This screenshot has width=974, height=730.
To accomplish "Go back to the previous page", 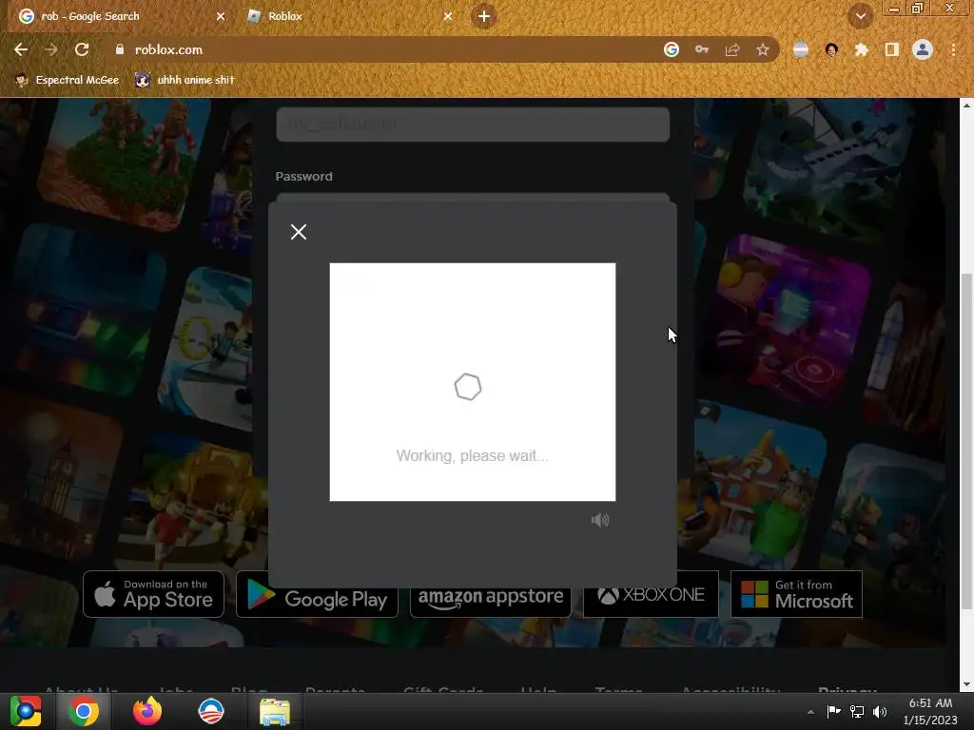I will coord(21,49).
